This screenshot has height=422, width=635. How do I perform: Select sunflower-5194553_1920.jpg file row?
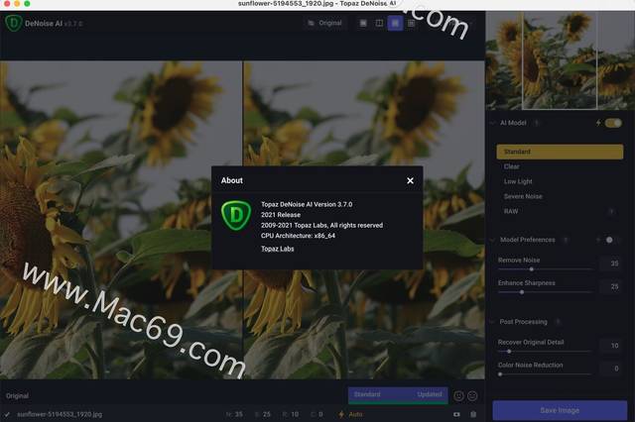242,414
